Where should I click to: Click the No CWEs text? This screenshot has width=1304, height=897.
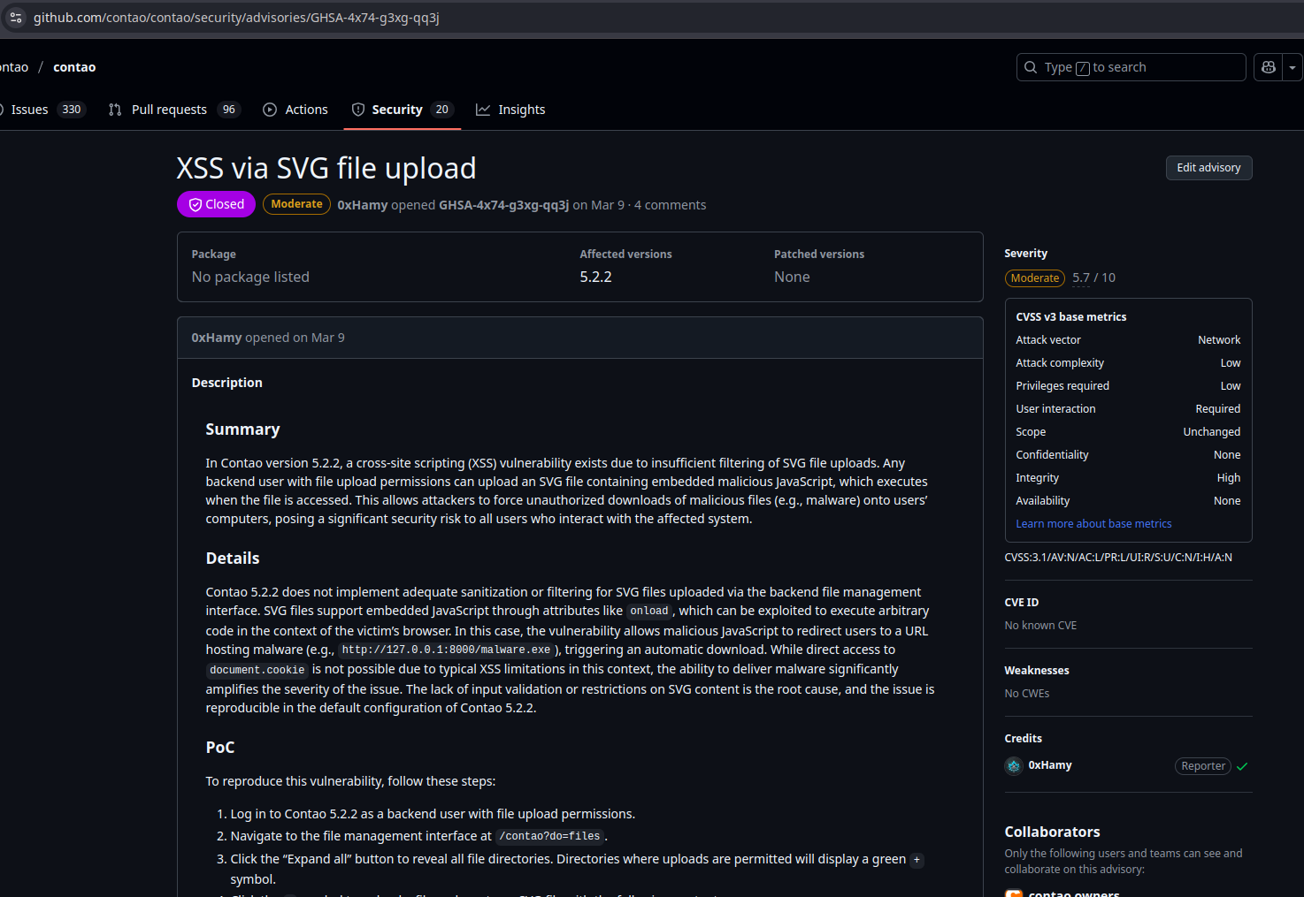pos(1027,694)
